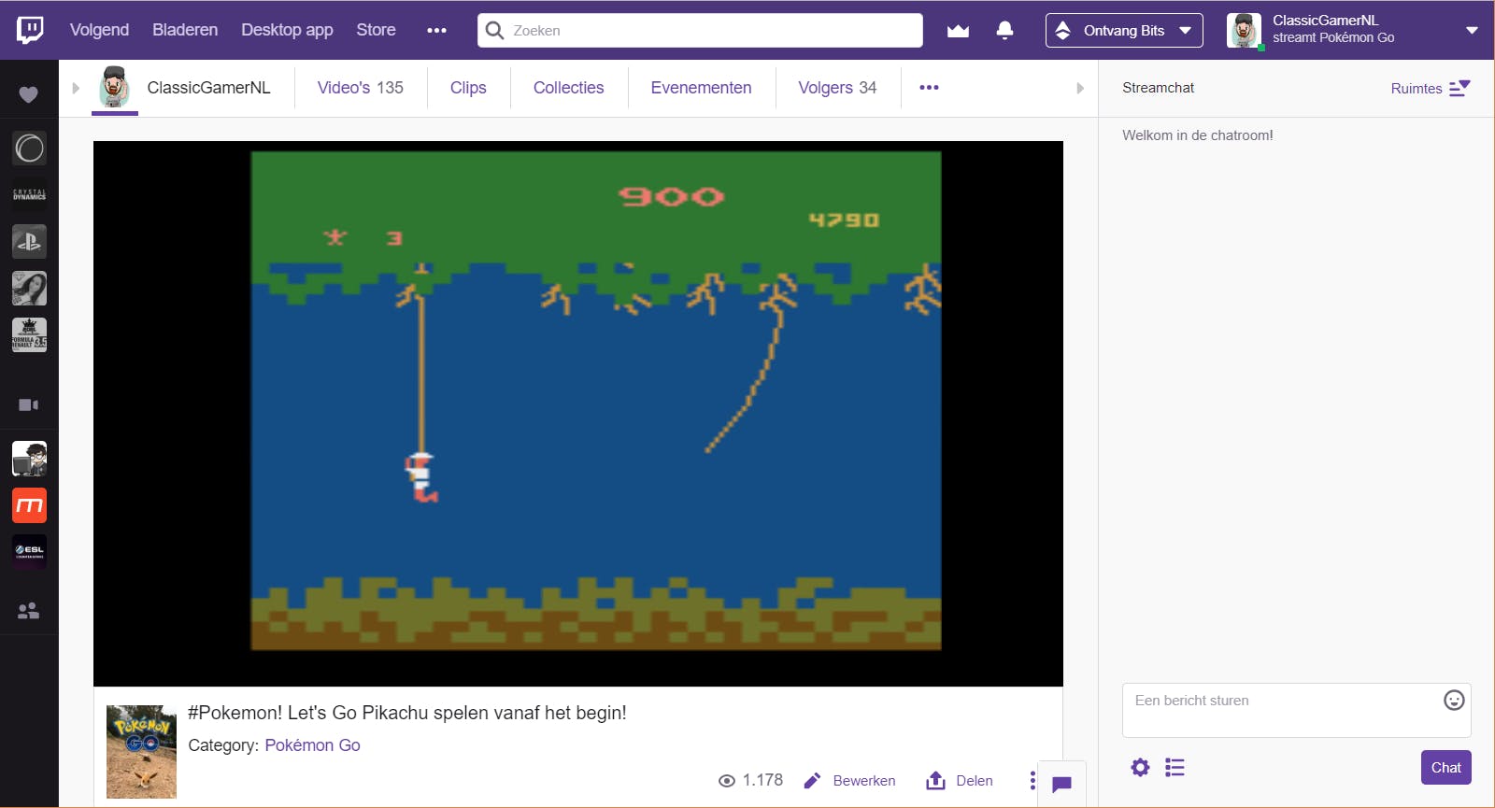Open the Evenementen tab
Image resolution: width=1495 pixels, height=808 pixels.
pos(701,88)
